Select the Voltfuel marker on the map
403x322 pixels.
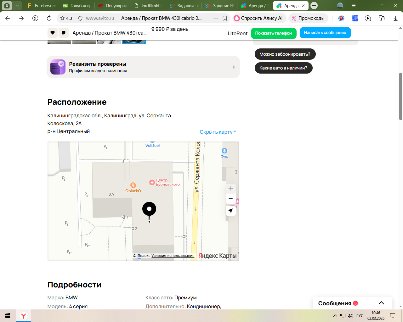pyautogui.click(x=152, y=144)
